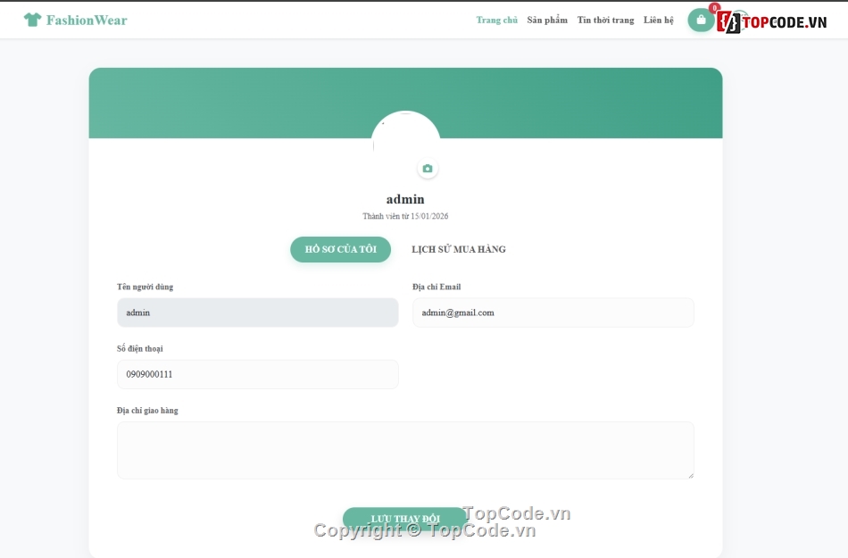The width and height of the screenshot is (848, 558).
Task: Focus the Số điện thoại input field
Action: (x=257, y=374)
